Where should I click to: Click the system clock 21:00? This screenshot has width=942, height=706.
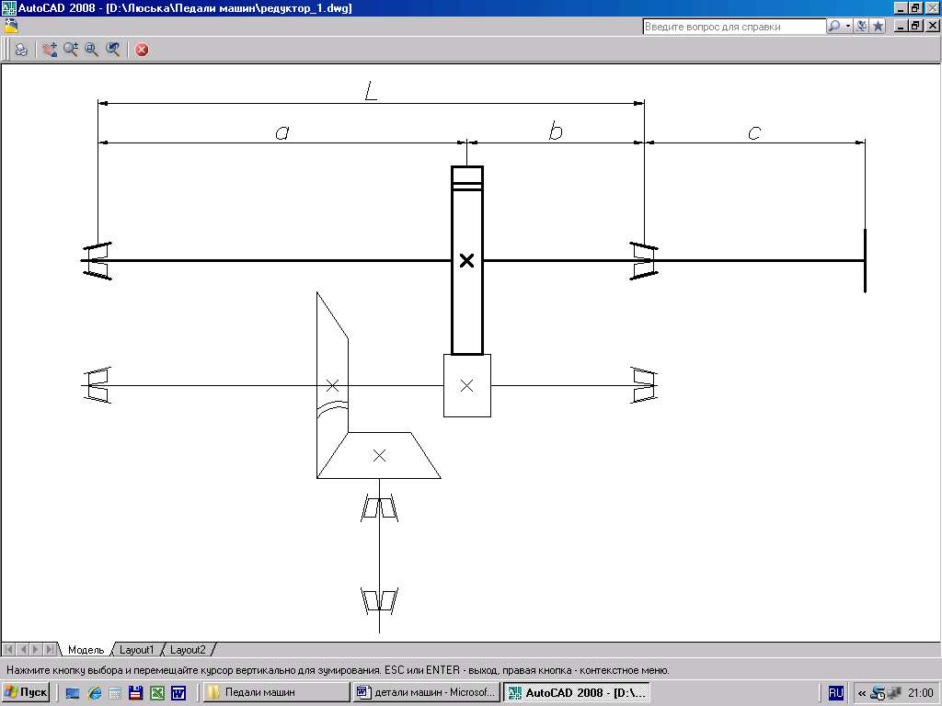tap(920, 693)
